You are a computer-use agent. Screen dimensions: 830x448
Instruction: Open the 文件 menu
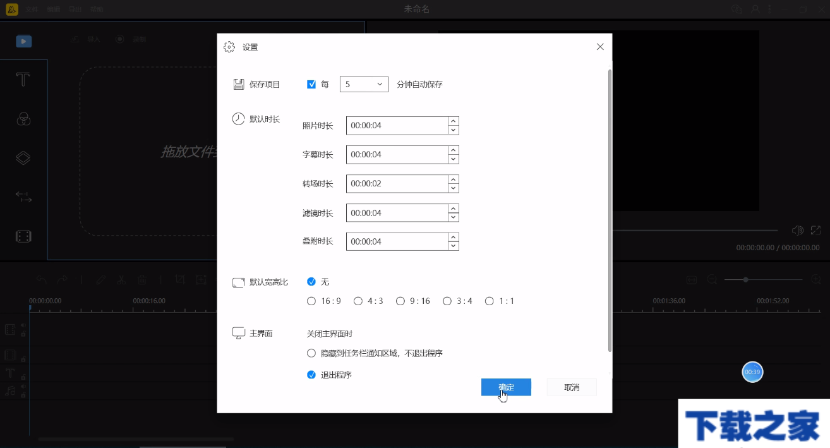tap(32, 9)
